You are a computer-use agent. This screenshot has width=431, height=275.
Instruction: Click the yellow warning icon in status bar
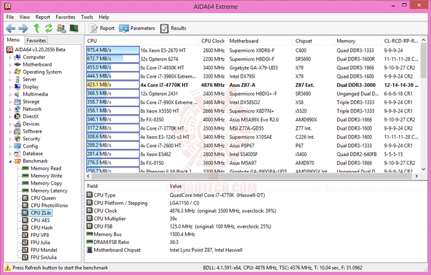coord(8,268)
